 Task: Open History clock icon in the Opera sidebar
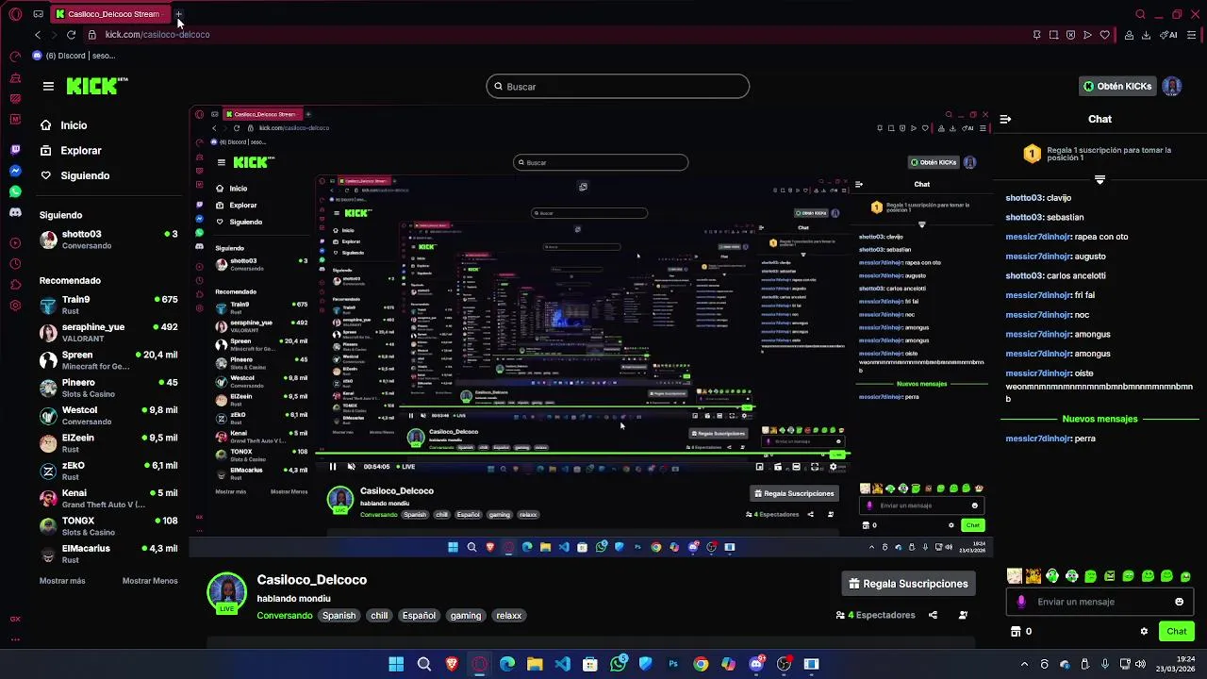click(15, 264)
